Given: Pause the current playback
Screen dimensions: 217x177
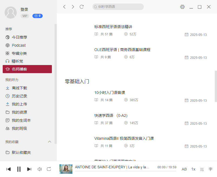Looking at the screenshot, I should point(19,169).
